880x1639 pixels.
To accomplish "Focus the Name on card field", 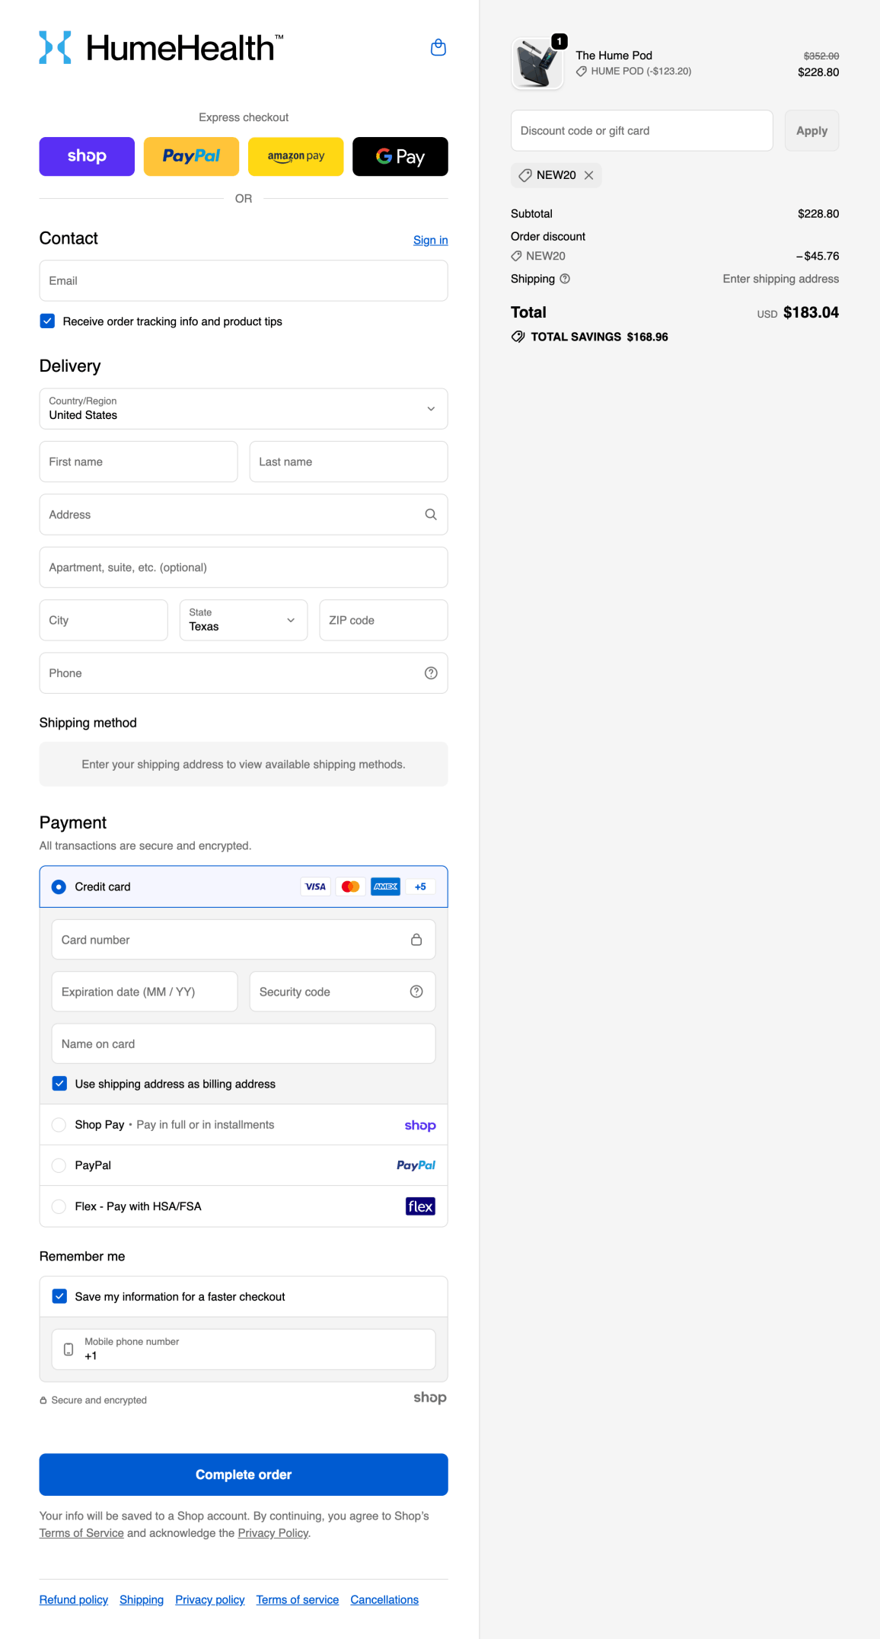I will [244, 1044].
